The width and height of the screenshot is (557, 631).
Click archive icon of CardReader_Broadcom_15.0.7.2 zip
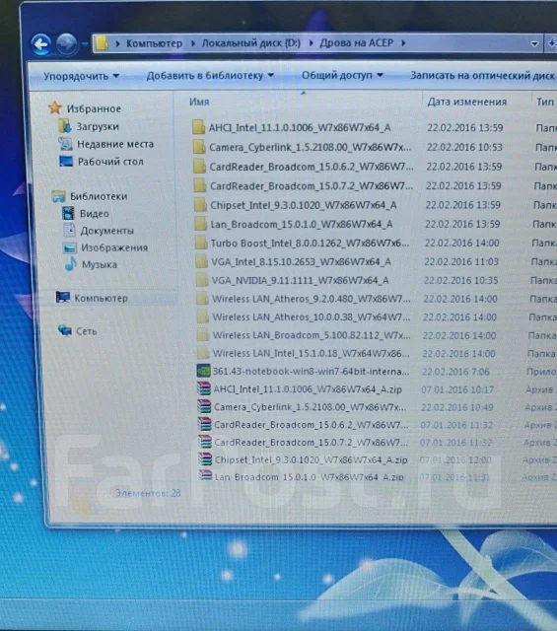[205, 442]
